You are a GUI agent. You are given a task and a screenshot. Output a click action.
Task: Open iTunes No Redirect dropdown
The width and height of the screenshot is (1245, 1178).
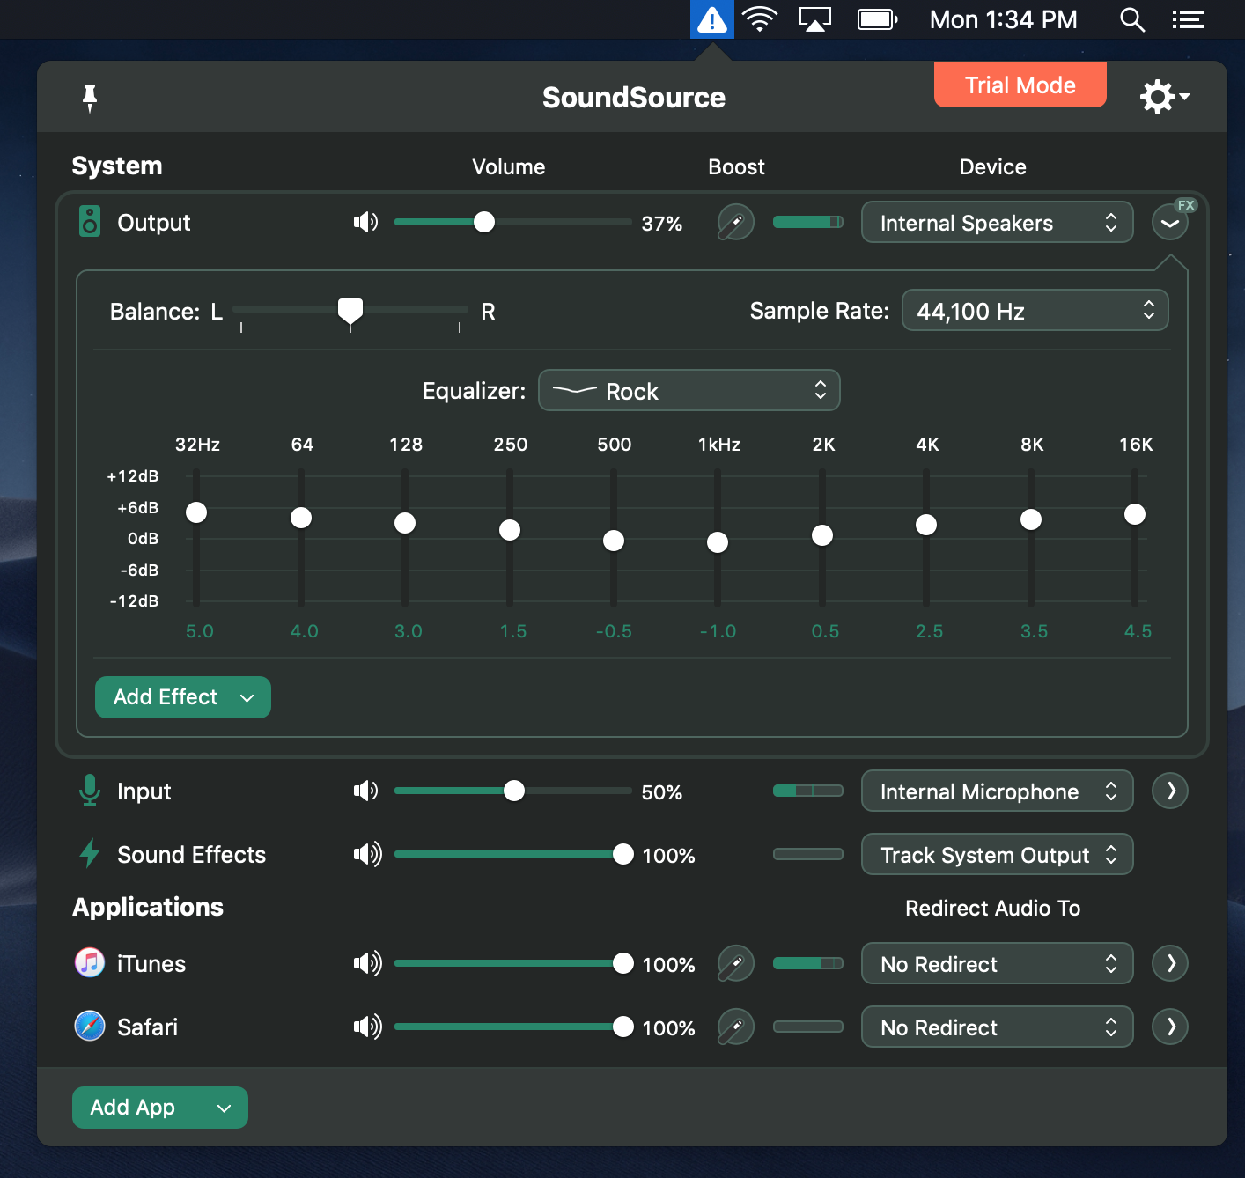tap(997, 963)
